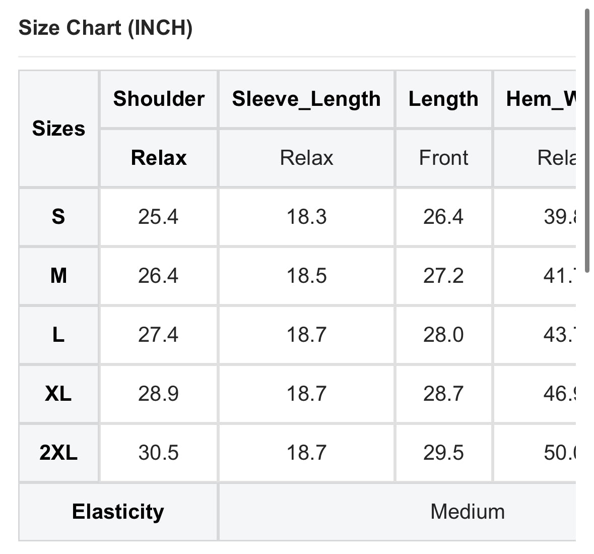Click the partially visible Hem_W column header

pyautogui.click(x=540, y=99)
